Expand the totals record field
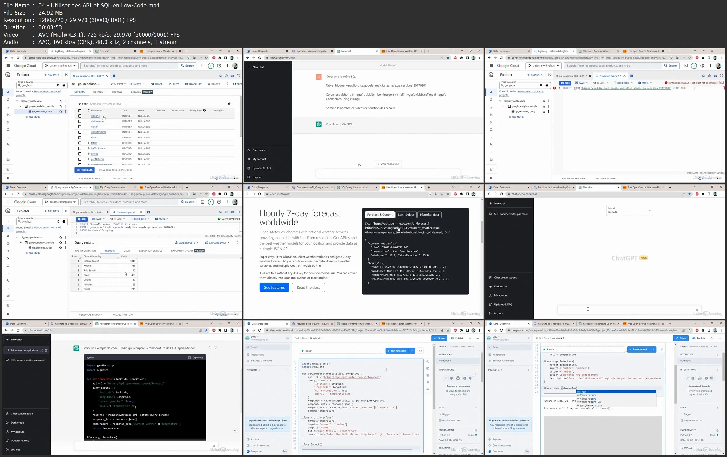The width and height of the screenshot is (727, 457). point(89,143)
